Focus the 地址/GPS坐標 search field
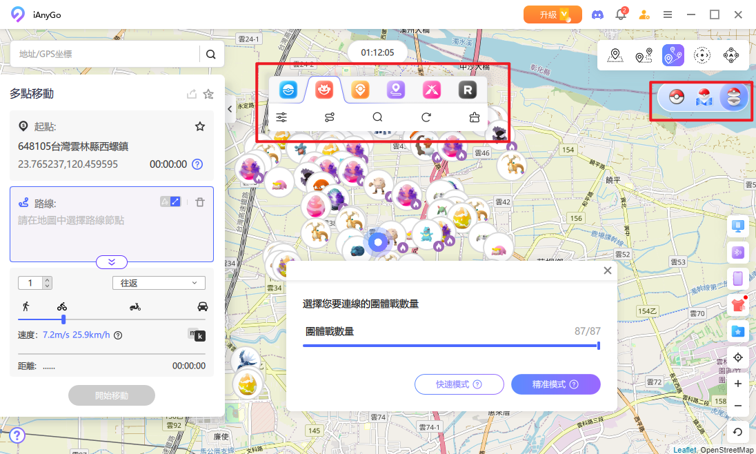 click(105, 54)
